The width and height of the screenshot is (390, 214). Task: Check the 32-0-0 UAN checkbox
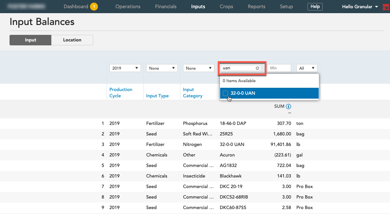pos(225,93)
